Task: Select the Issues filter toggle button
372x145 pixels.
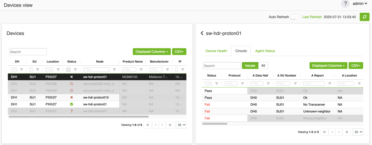Action: tap(250, 66)
